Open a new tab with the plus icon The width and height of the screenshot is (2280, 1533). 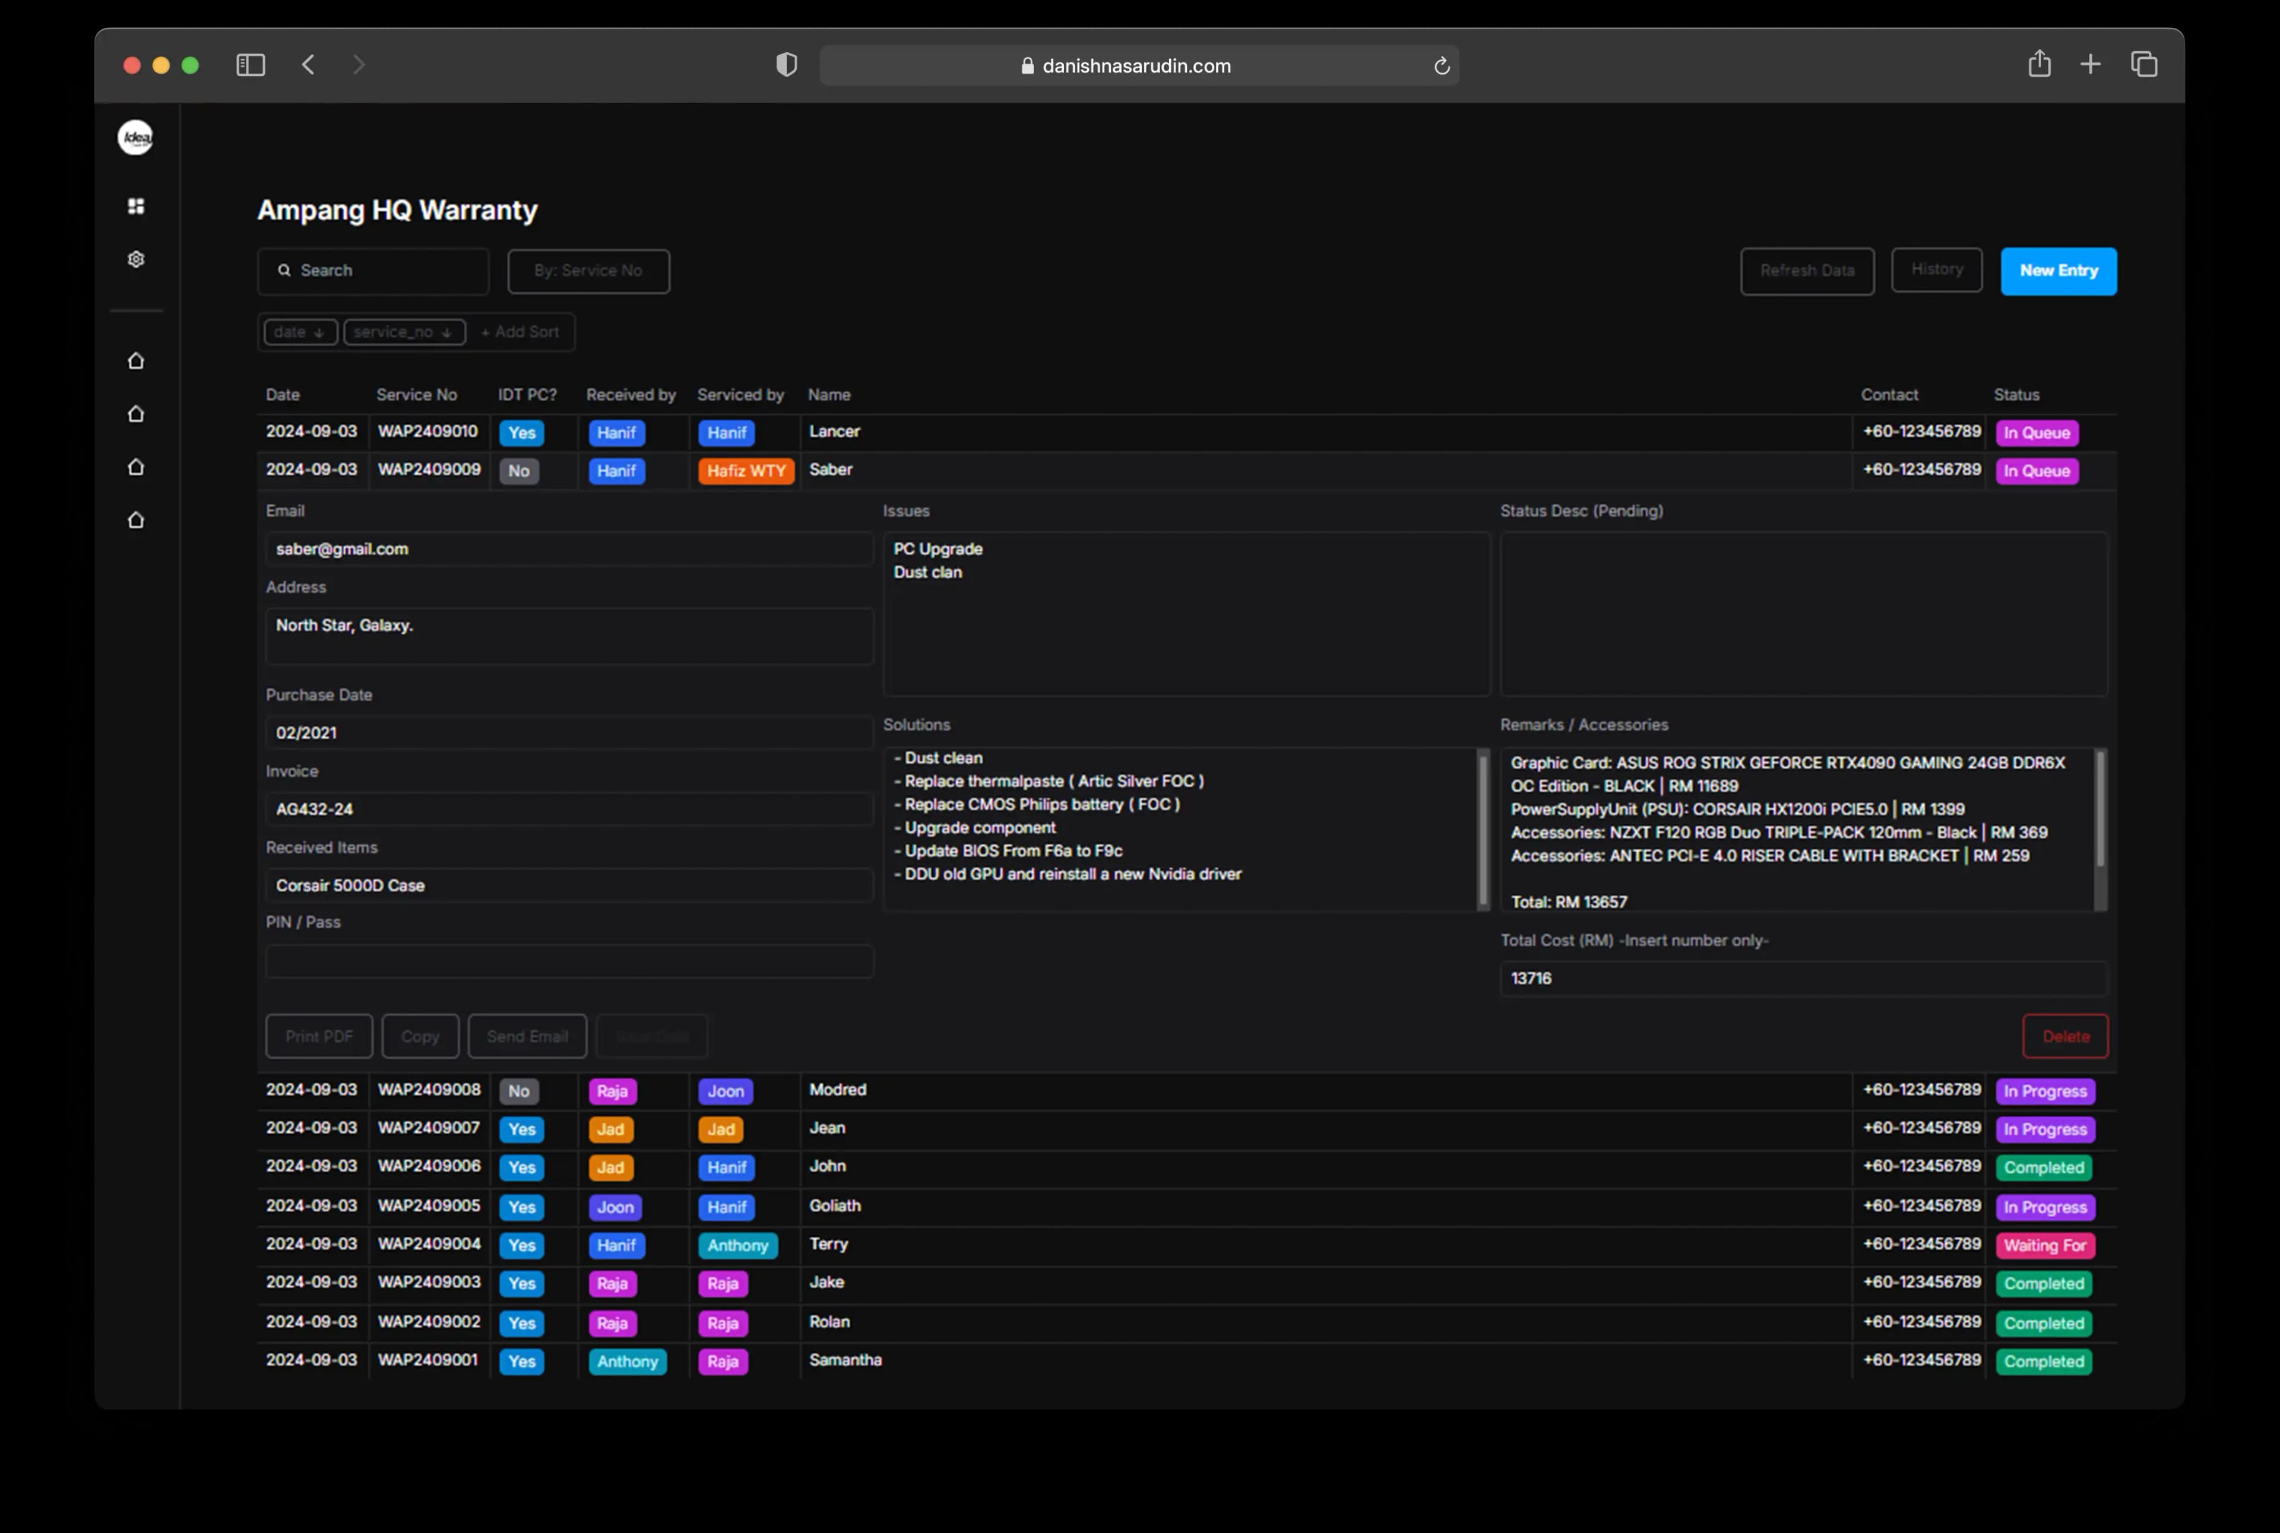pyautogui.click(x=2090, y=65)
